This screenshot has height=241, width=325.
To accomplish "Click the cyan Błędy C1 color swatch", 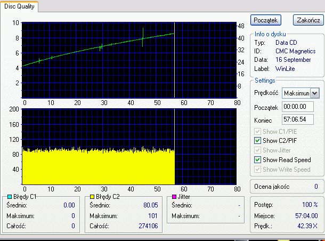I will 10,197.
